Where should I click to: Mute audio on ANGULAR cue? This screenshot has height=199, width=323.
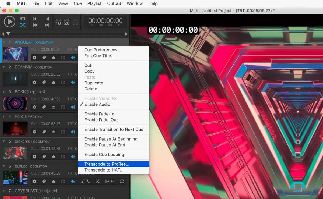pos(73,58)
